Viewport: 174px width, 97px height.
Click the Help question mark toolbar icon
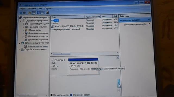38,13
